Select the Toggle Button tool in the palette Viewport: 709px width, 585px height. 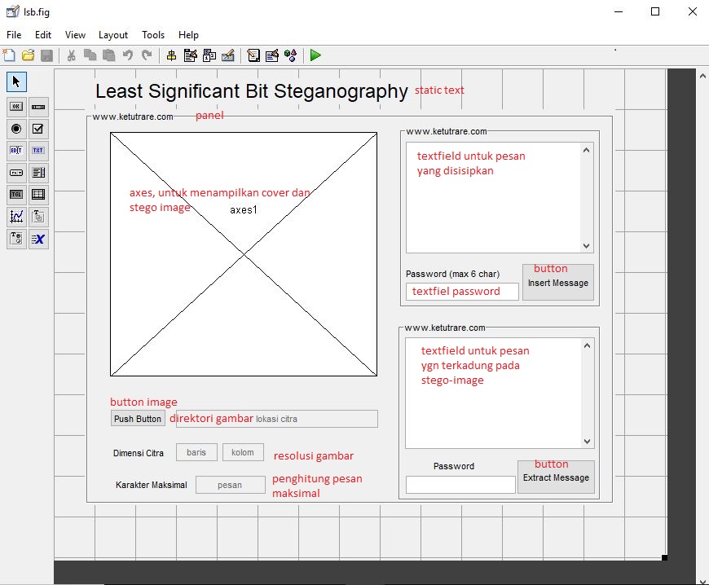16,194
